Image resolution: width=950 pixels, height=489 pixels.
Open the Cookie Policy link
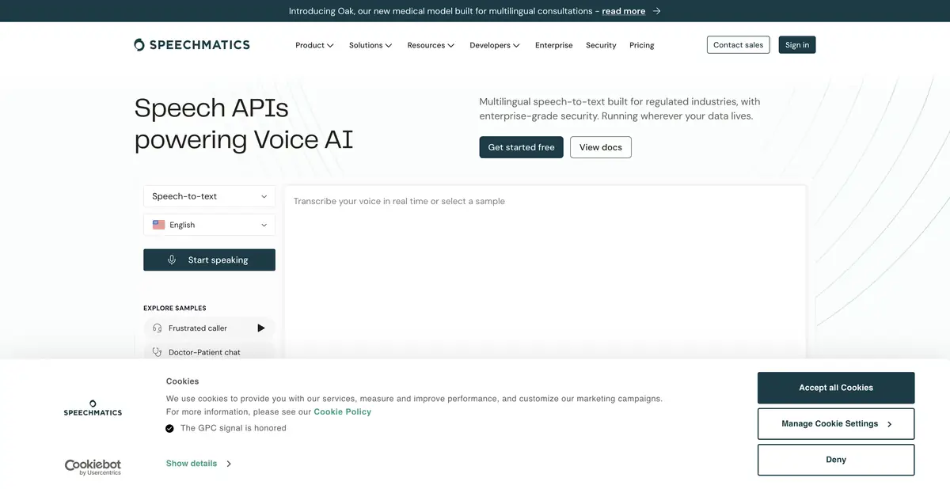point(343,411)
